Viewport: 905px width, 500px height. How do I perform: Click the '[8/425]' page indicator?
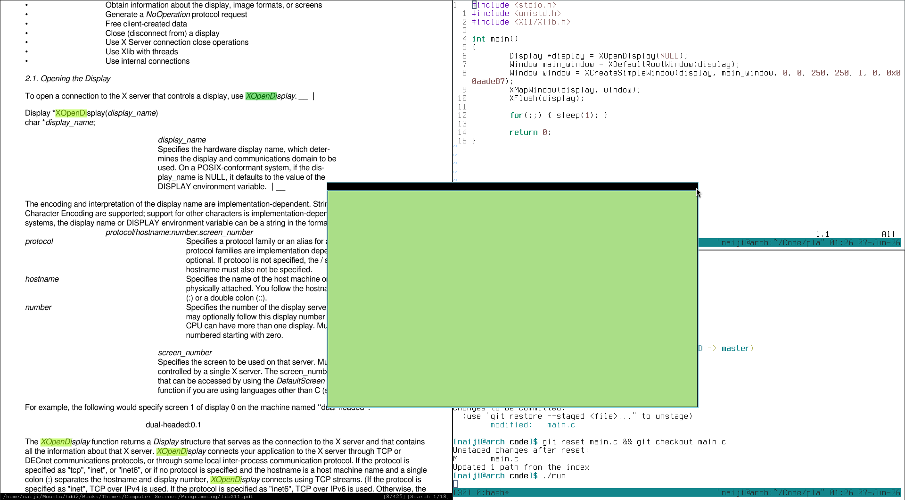(x=394, y=496)
